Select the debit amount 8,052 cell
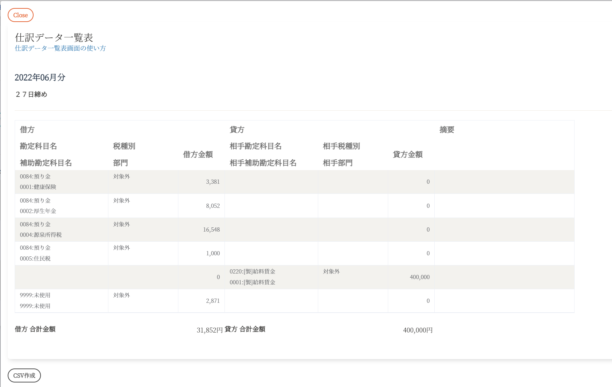This screenshot has height=387, width=612. tap(213, 206)
